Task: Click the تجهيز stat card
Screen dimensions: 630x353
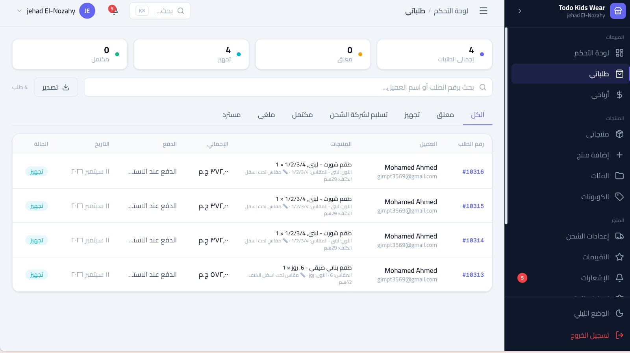Action: tap(191, 54)
